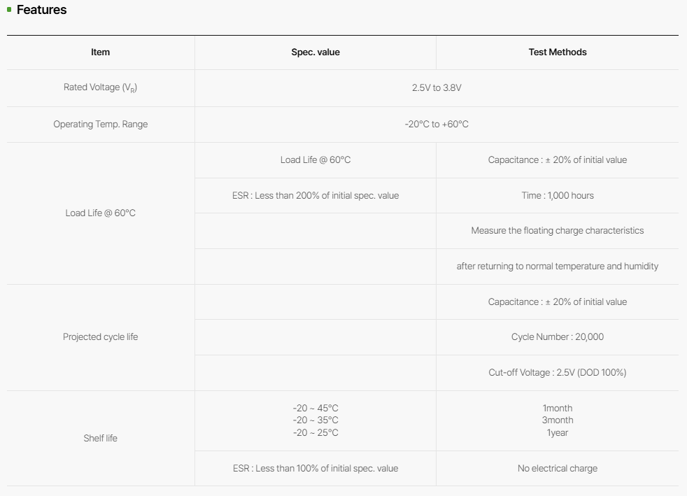Click the Load Life @ 60°C item label
This screenshot has width=687, height=496.
[x=100, y=213]
